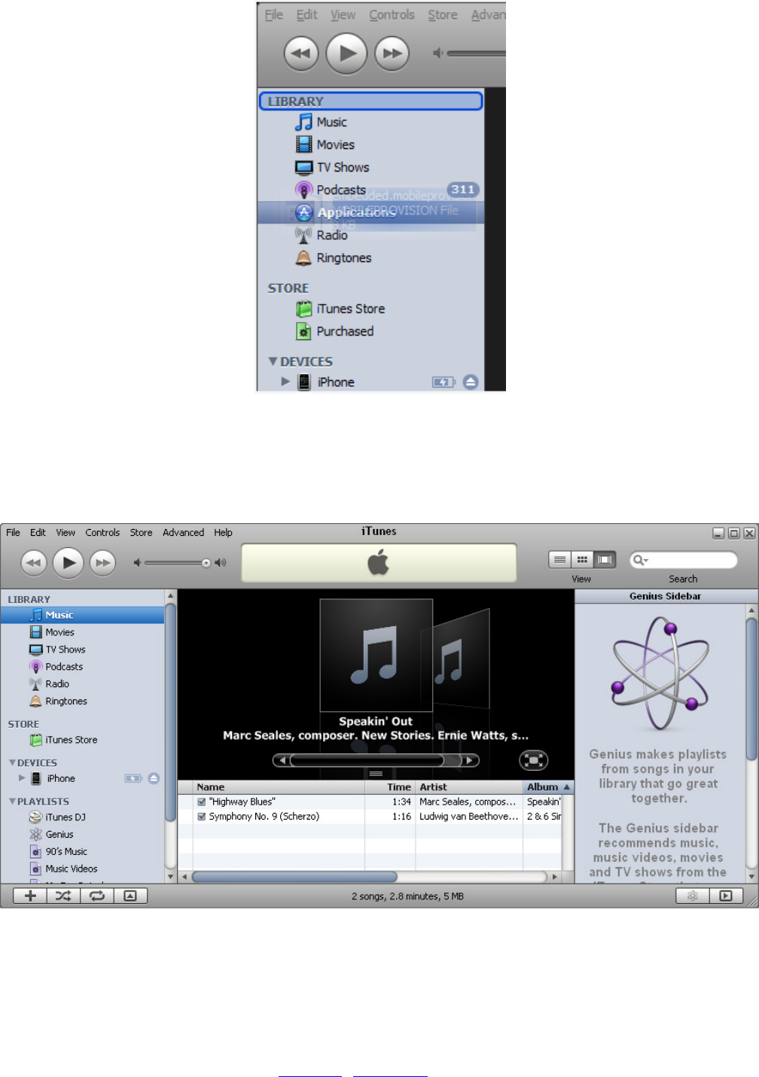Toggle the artwork viewer button

[130, 896]
